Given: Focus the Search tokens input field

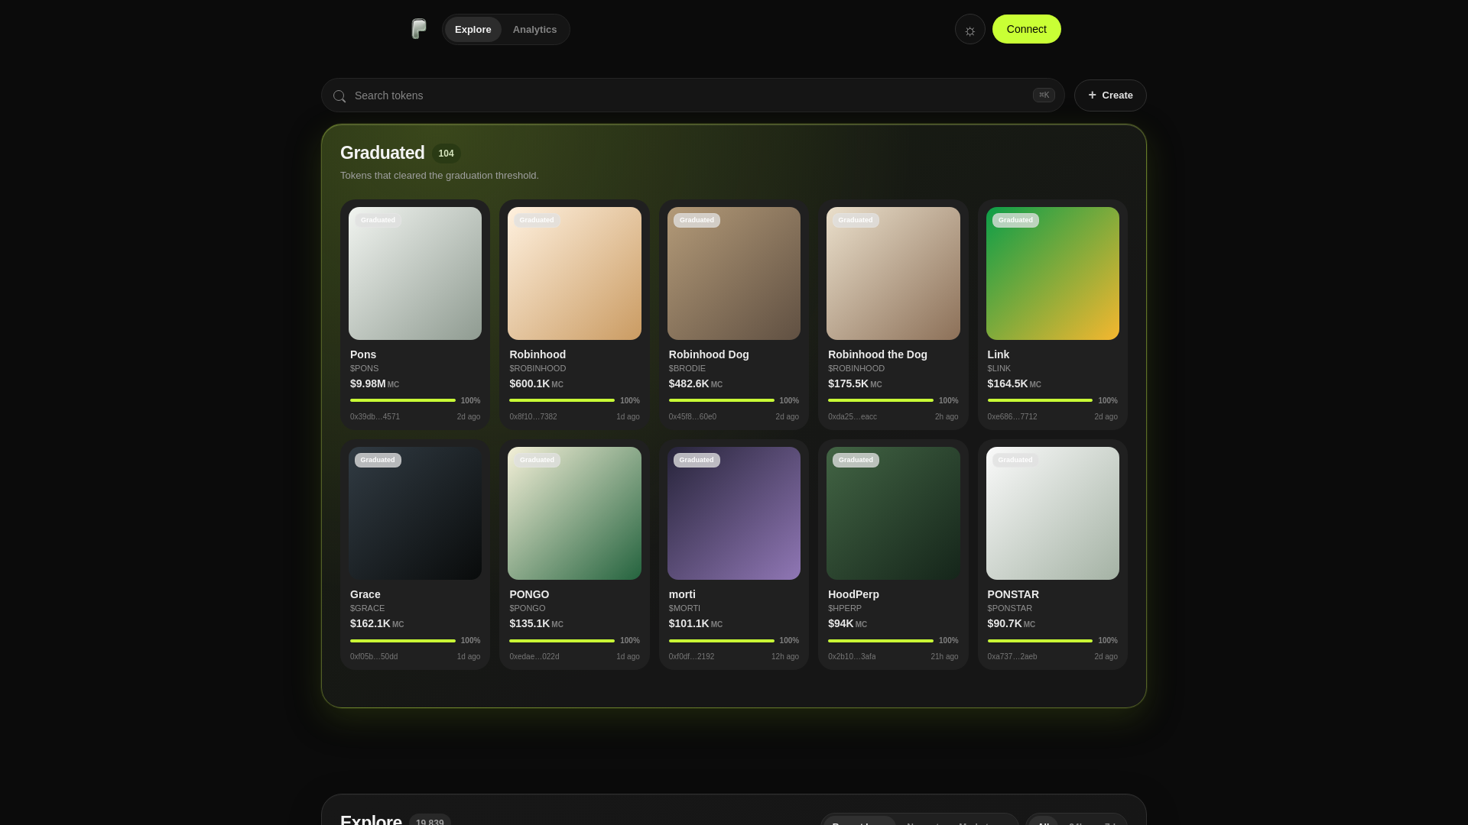Looking at the screenshot, I should tap(693, 95).
